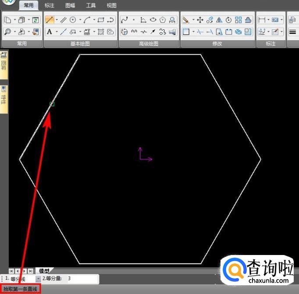Go to next layout tab button
The width and height of the screenshot is (299, 294).
coord(25,271)
